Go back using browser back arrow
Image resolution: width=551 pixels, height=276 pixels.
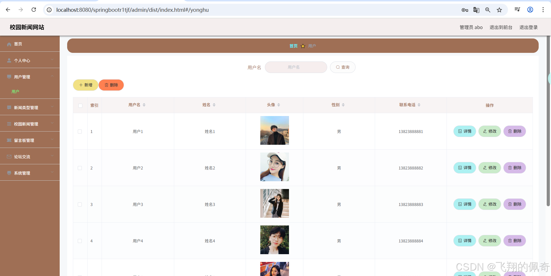tap(8, 10)
